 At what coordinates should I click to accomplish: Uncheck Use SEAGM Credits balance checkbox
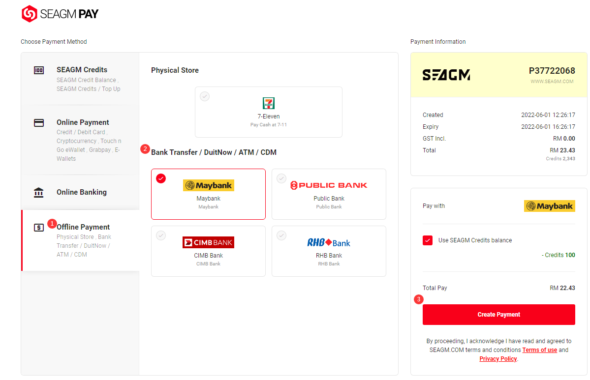pos(428,240)
